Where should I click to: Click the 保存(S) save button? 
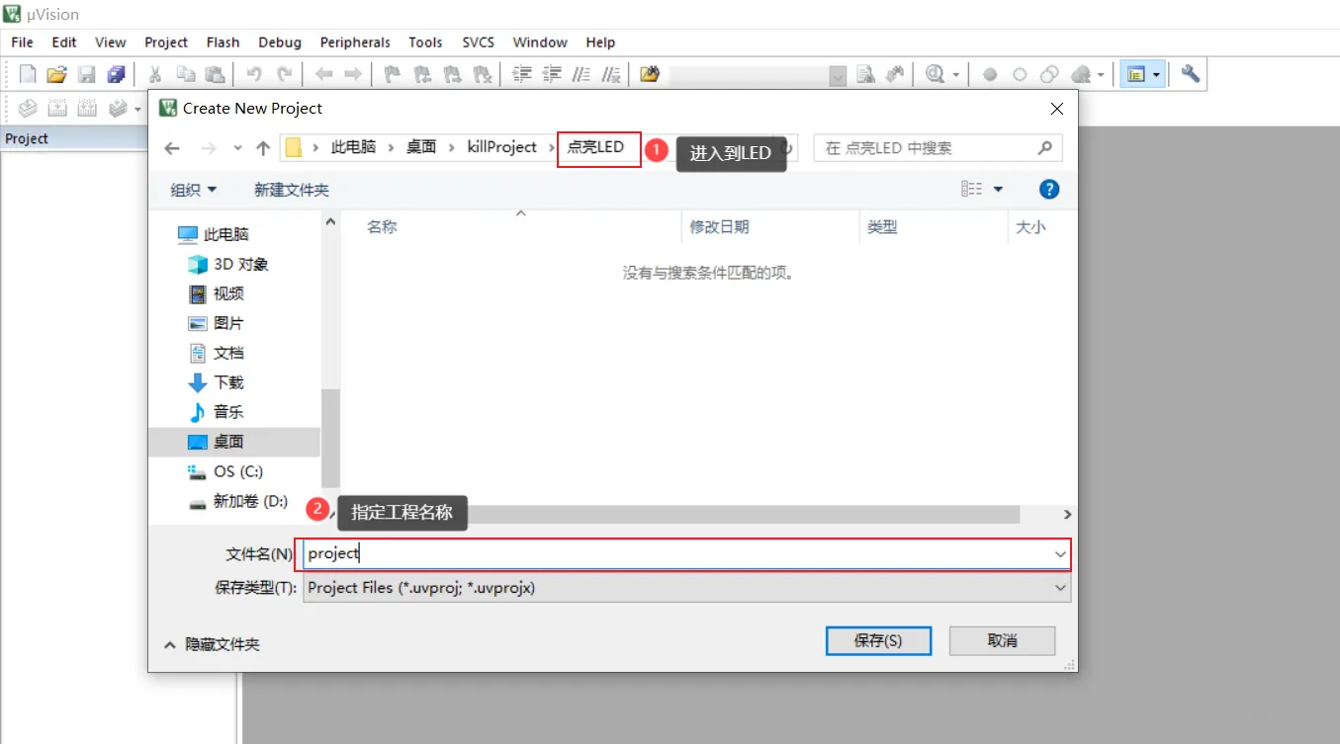(878, 640)
